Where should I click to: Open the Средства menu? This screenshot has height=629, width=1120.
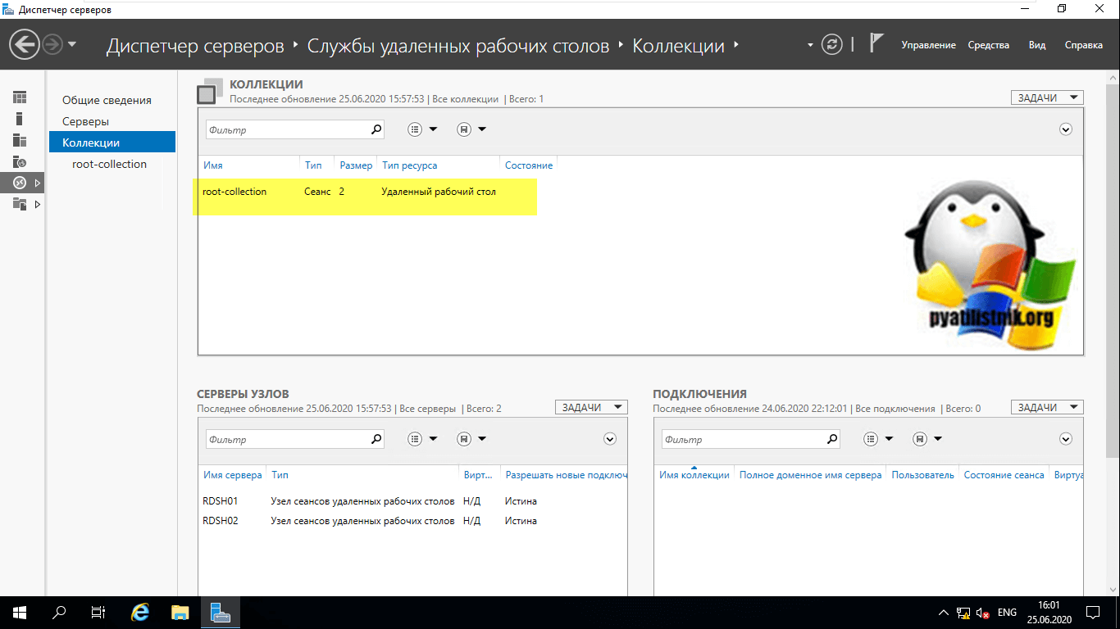[988, 45]
